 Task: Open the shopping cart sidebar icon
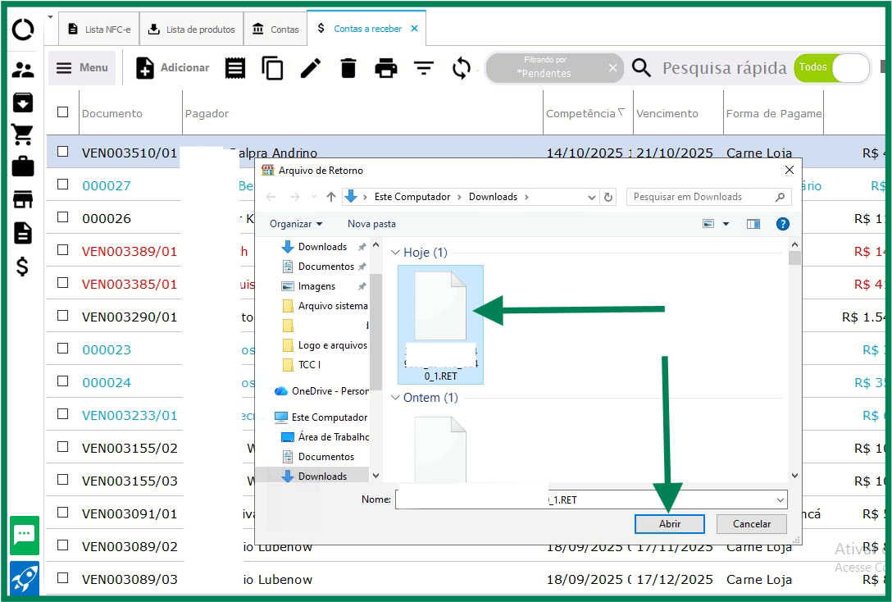click(23, 135)
